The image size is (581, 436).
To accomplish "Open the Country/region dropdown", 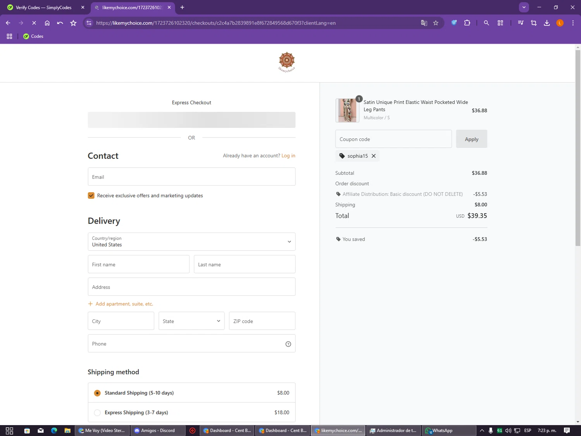I will tap(192, 242).
